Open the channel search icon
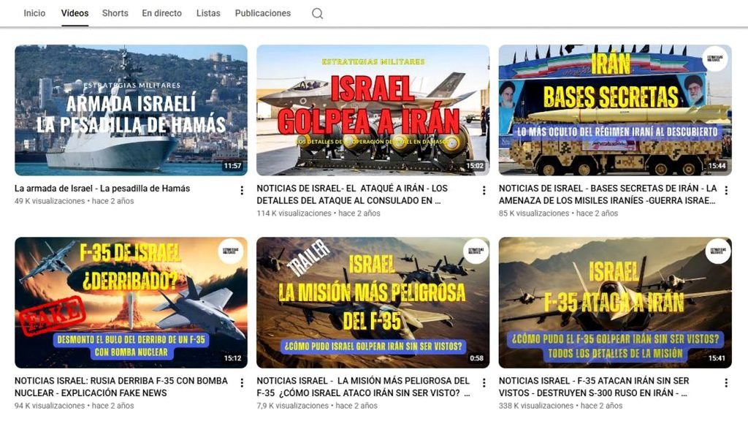This screenshot has height=424, width=748. 317,13
